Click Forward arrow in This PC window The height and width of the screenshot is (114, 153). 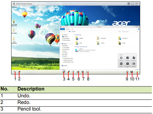pyautogui.click(x=64, y=32)
